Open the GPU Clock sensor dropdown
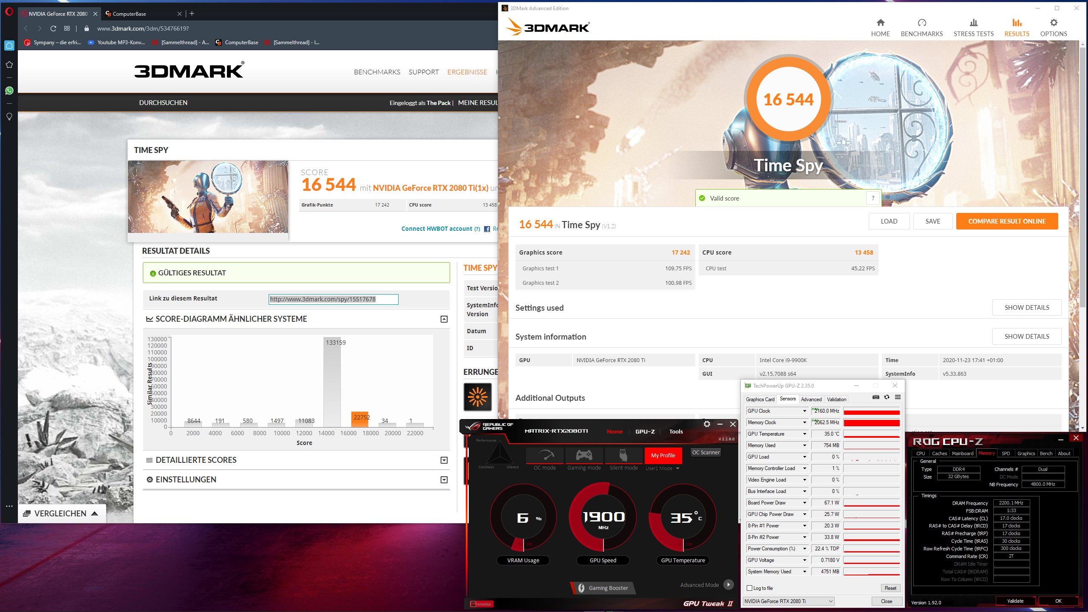1088x612 pixels. 805,411
